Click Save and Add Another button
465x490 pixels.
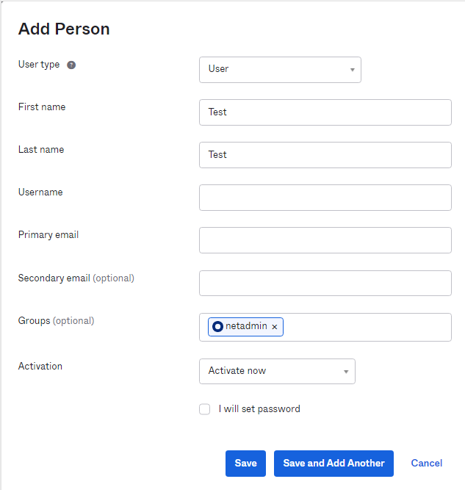coord(334,464)
